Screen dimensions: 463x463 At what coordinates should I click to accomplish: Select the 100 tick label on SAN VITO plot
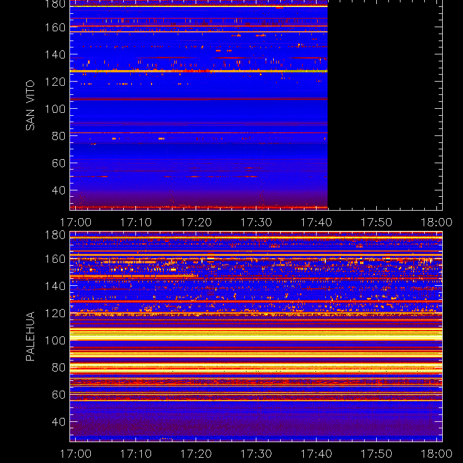pyautogui.click(x=55, y=109)
